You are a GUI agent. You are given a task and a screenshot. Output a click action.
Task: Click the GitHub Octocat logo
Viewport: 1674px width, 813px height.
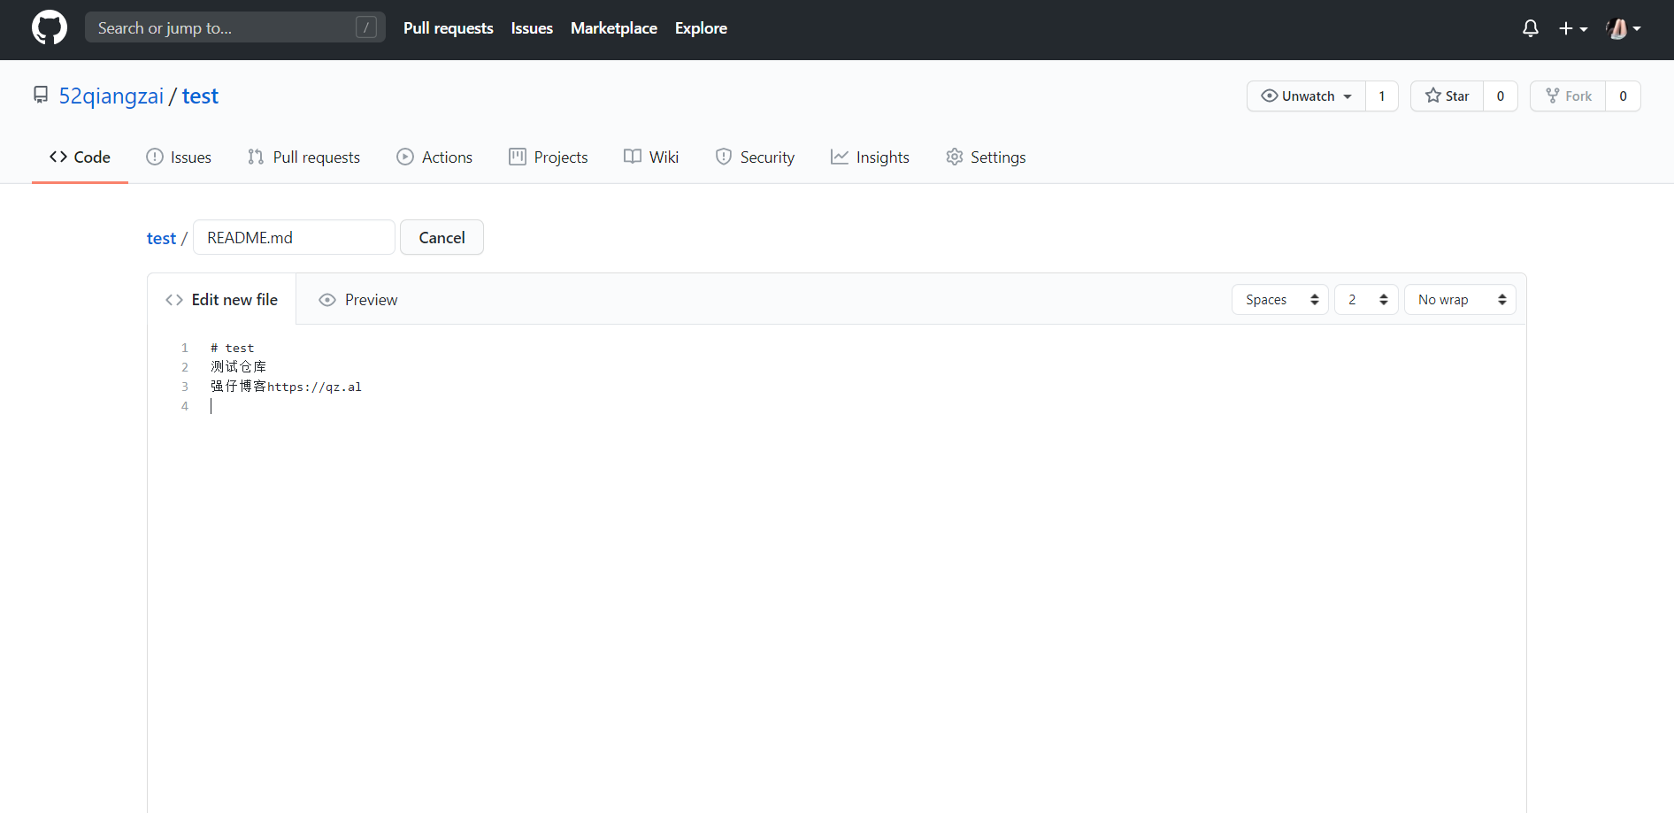pyautogui.click(x=50, y=28)
